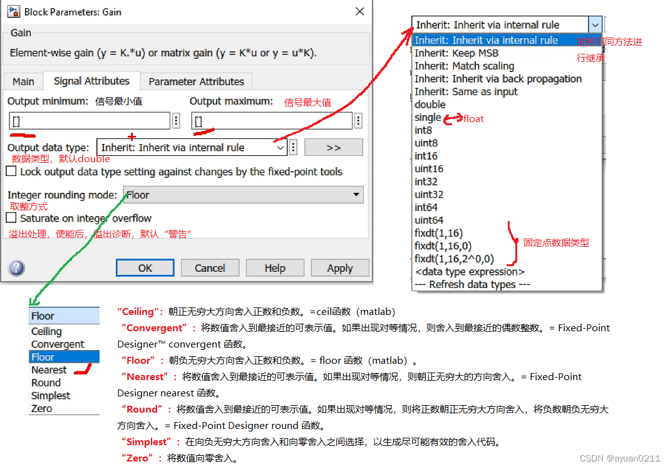
Task: Open Output maximum options via its three-dot icon
Action: tap(358, 120)
